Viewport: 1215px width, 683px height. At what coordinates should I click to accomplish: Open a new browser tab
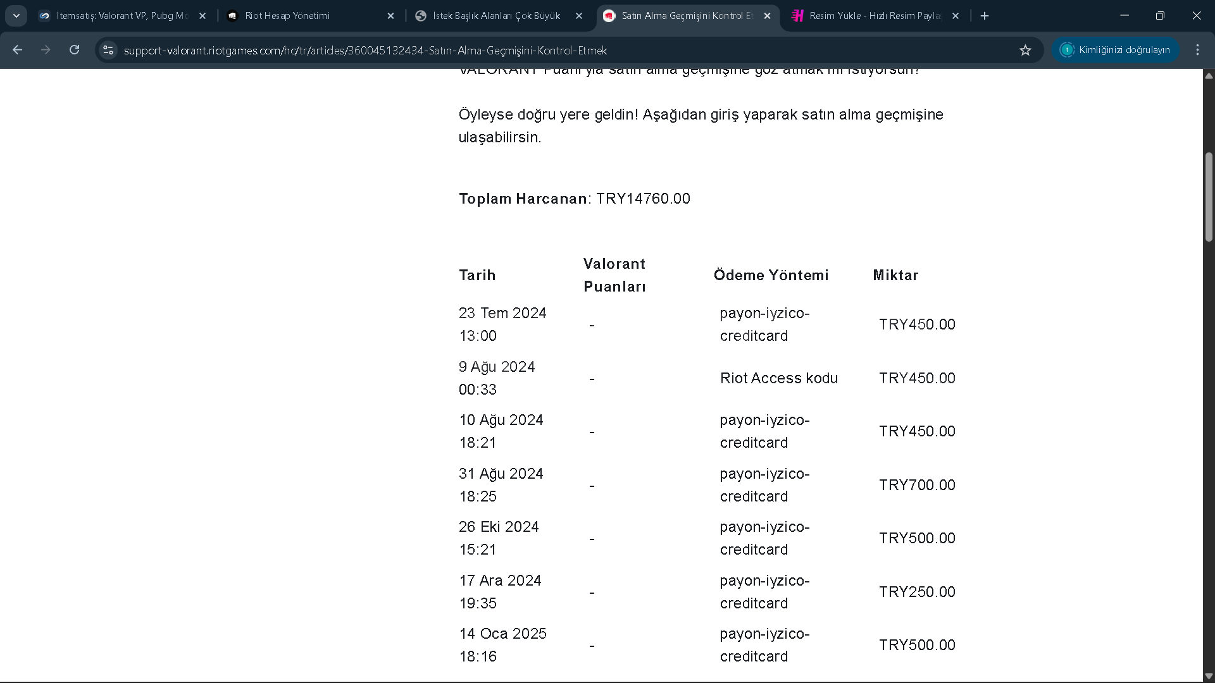tap(985, 16)
